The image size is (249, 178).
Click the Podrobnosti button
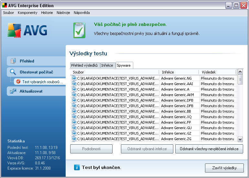91,149
